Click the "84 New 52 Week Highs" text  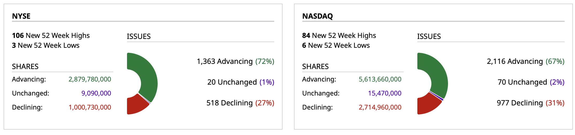339,36
